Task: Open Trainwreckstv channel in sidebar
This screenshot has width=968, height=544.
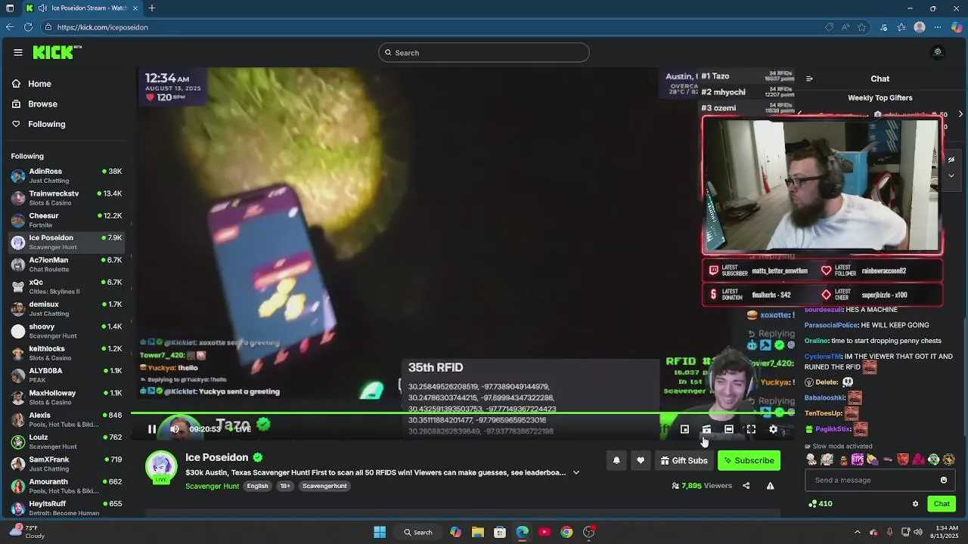Action: [x=67, y=198]
